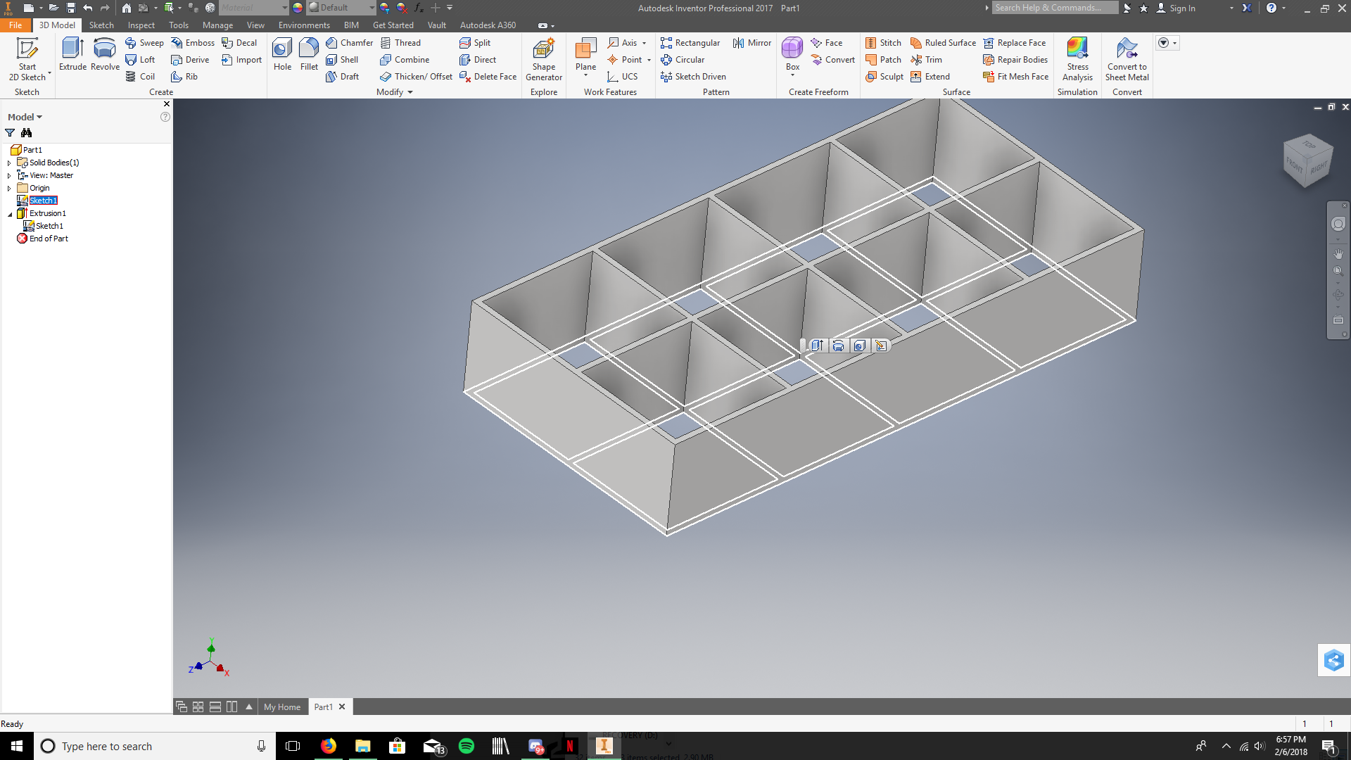The width and height of the screenshot is (1351, 760).
Task: Open the Hole tool
Action: 282,54
